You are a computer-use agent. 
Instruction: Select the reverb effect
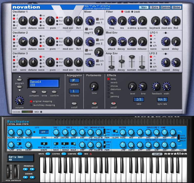tap(108, 83)
